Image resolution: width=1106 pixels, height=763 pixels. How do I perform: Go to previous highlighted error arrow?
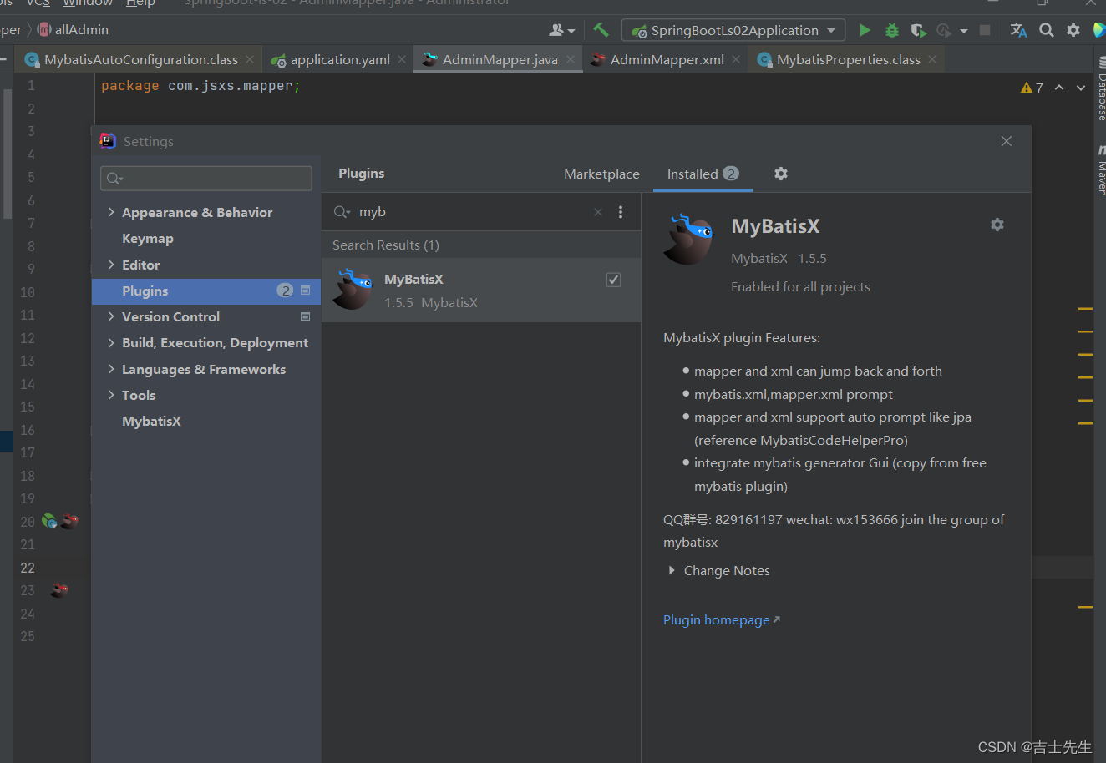pyautogui.click(x=1059, y=88)
